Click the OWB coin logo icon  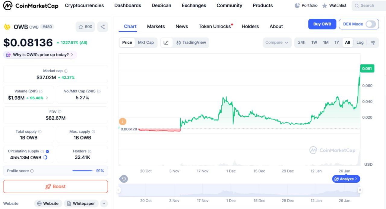tap(7, 27)
